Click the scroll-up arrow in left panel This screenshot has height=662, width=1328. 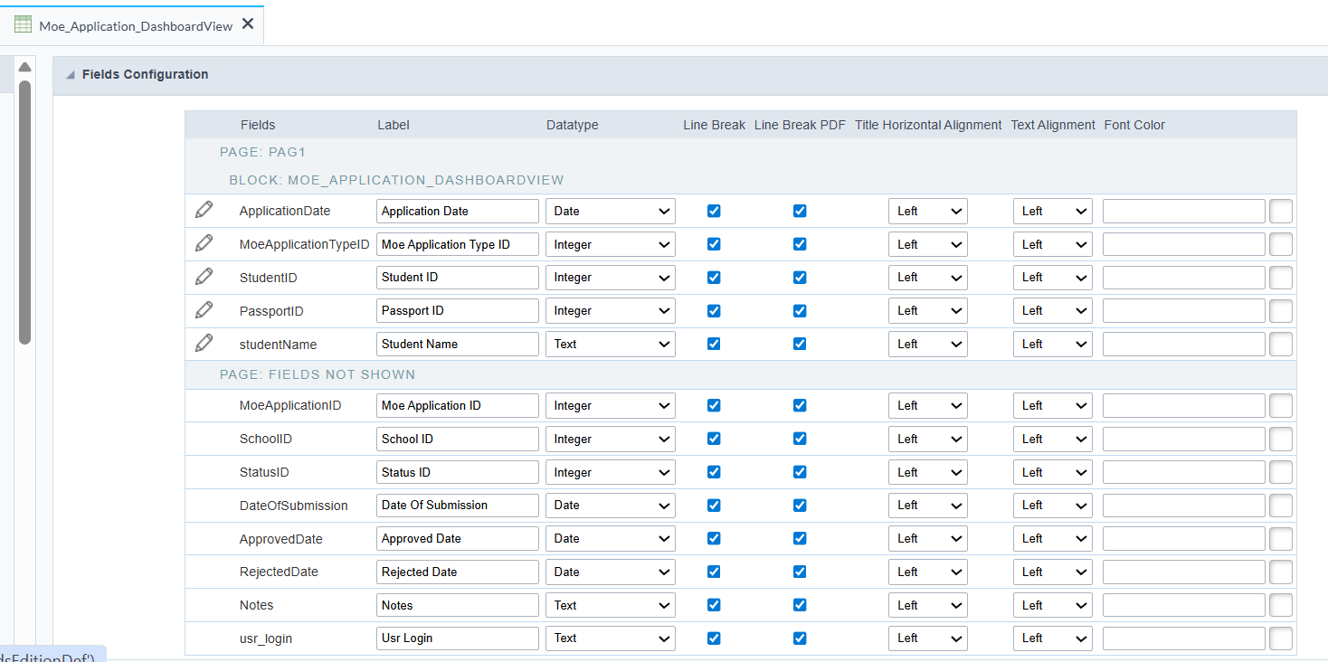click(x=24, y=68)
